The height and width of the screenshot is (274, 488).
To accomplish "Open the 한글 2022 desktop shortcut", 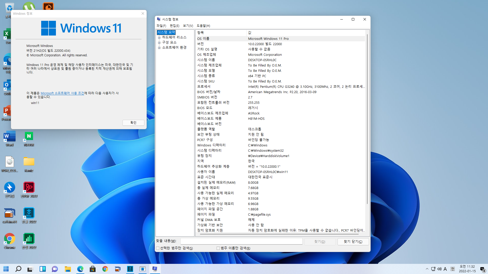I will point(29,215).
